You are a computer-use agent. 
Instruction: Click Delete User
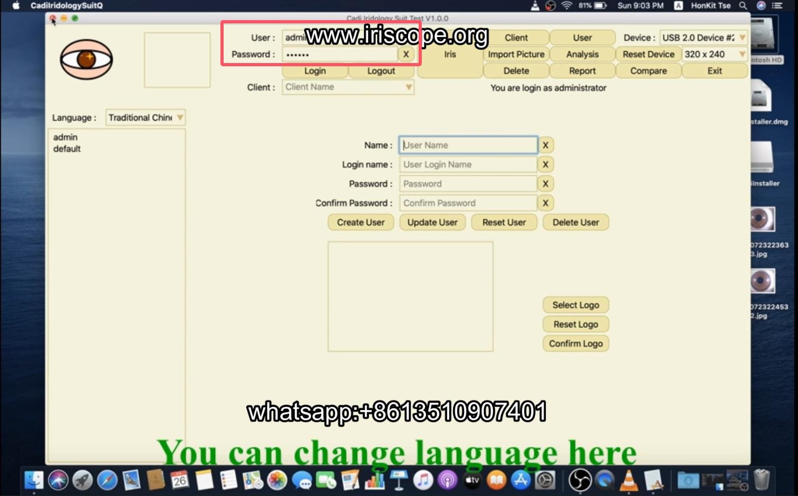pos(575,222)
